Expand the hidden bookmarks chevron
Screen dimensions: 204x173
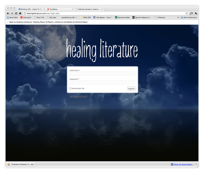coord(178,18)
